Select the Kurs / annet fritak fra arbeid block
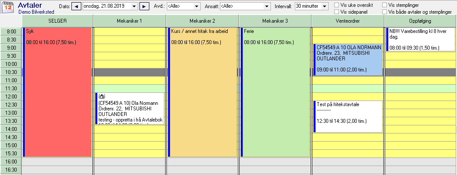457x175 pixels. [x=202, y=92]
